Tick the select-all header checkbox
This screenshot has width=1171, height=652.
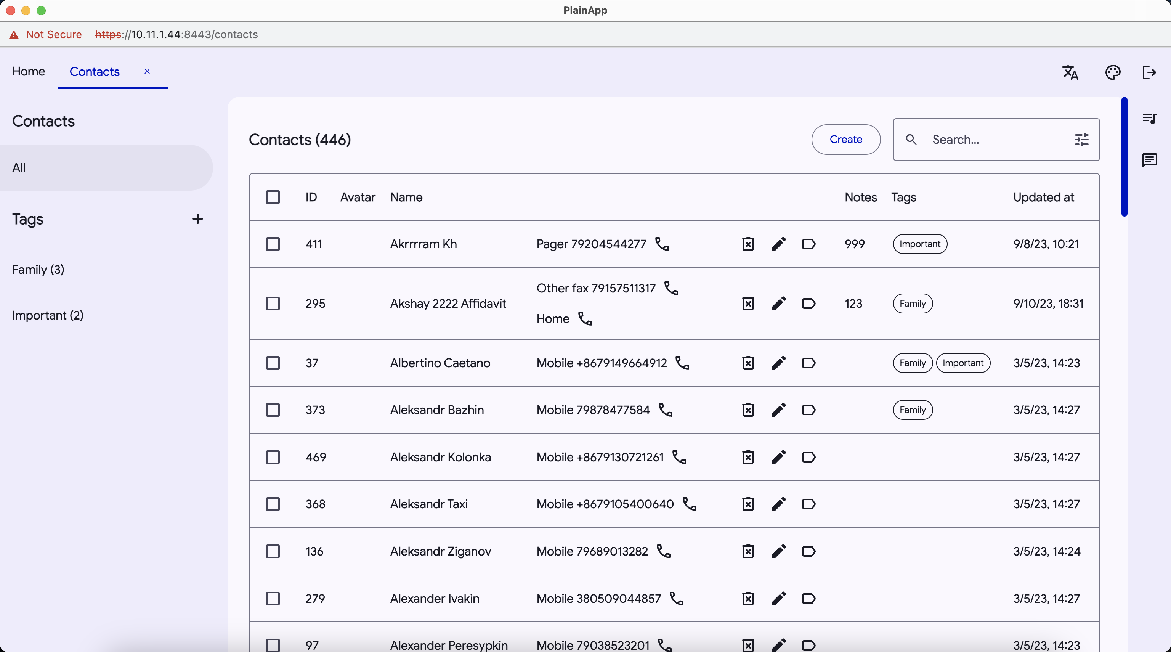click(x=273, y=198)
